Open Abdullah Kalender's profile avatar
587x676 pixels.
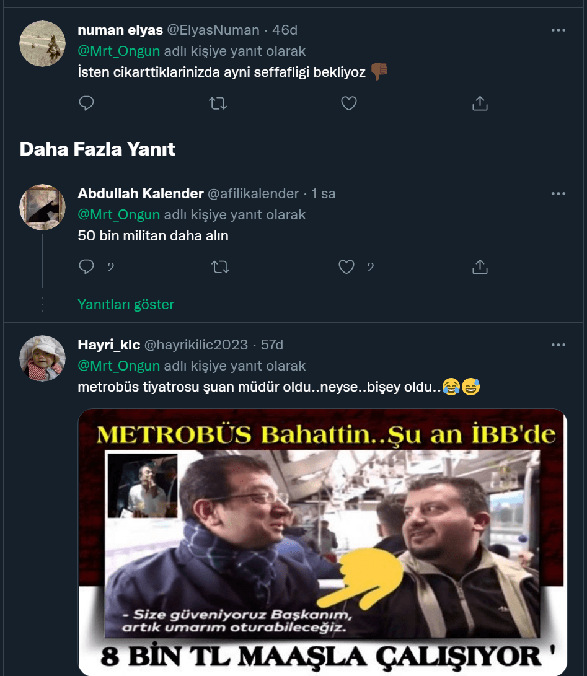click(x=43, y=207)
